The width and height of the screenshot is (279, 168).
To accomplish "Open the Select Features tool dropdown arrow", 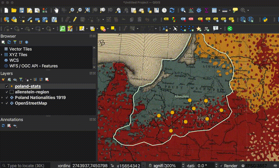I will pyautogui.click(x=87, y=29).
